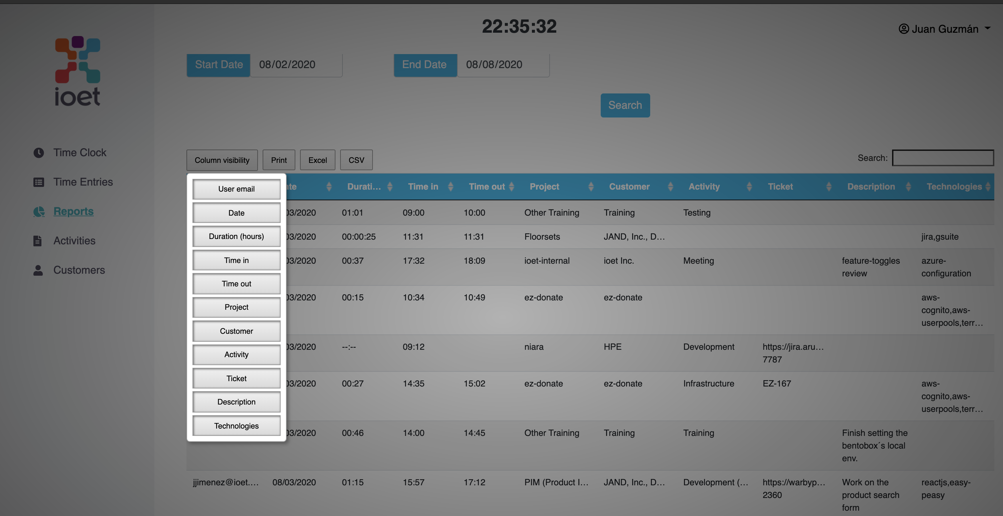This screenshot has height=516, width=1003.
Task: Click the ioet logo
Action: coord(78,71)
